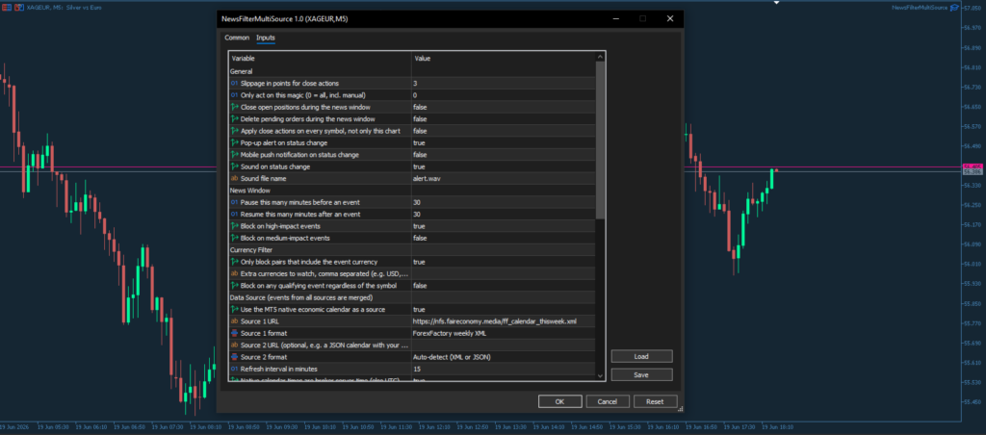Click the bool icon of 'Pop-up alert' row
The width and height of the screenshot is (986, 435).
coord(235,142)
